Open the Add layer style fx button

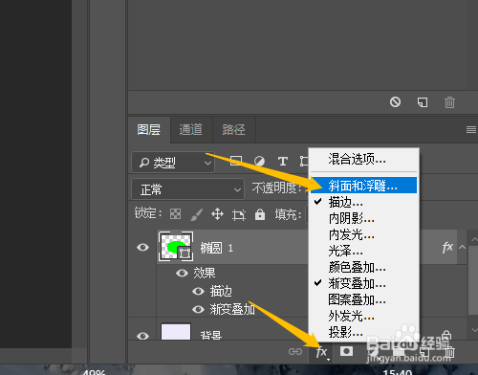point(321,352)
